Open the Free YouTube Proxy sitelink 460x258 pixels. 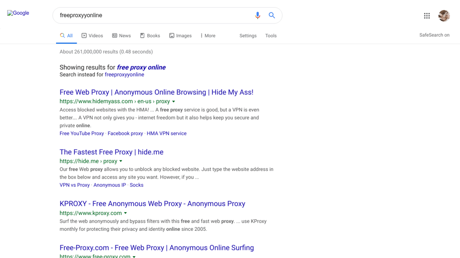(81, 133)
